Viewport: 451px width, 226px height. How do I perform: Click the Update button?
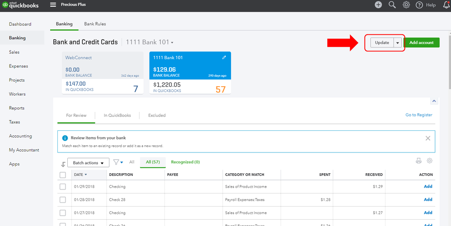click(382, 42)
